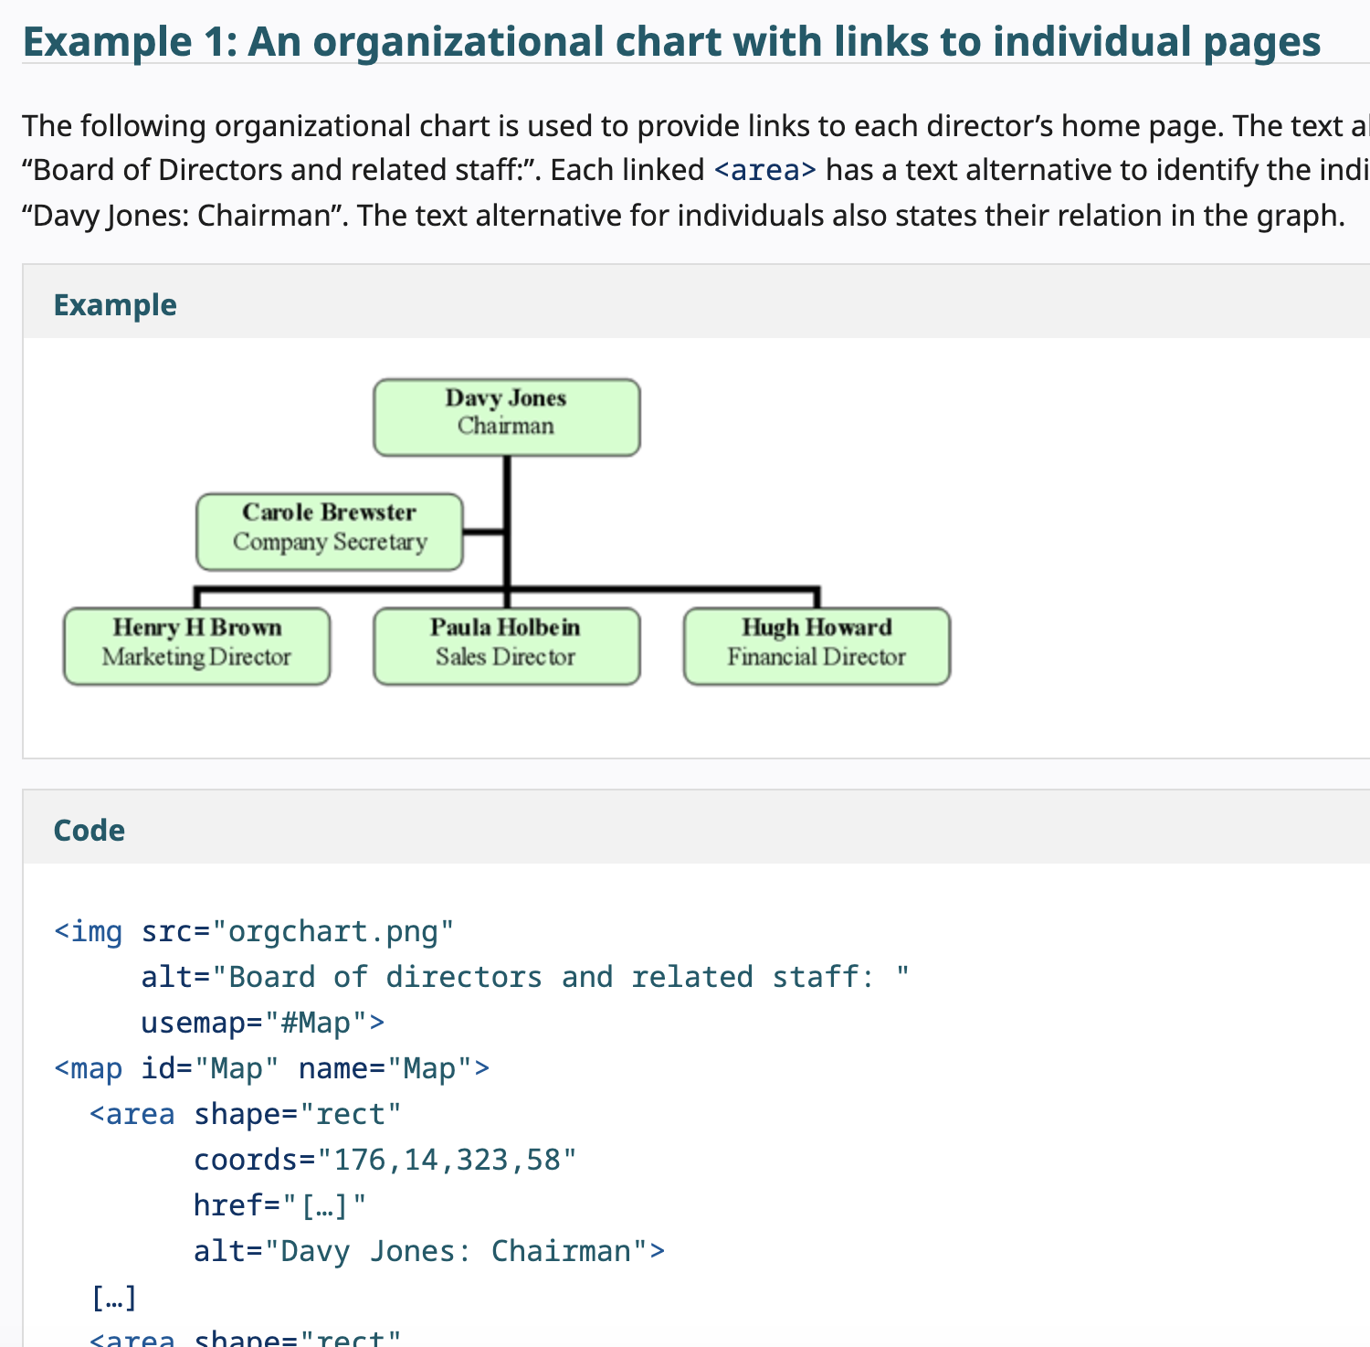Click the alt Board of directors code line
1370x1347 pixels.
[524, 977]
